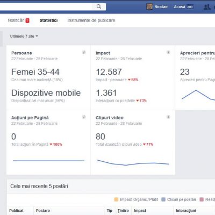Screen dimensions: 215x215
Task: Open the Acțiuni pe Pagină card title
Action: click(x=30, y=118)
